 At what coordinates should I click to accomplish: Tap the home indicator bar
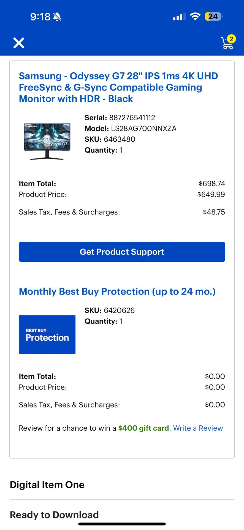point(122,524)
